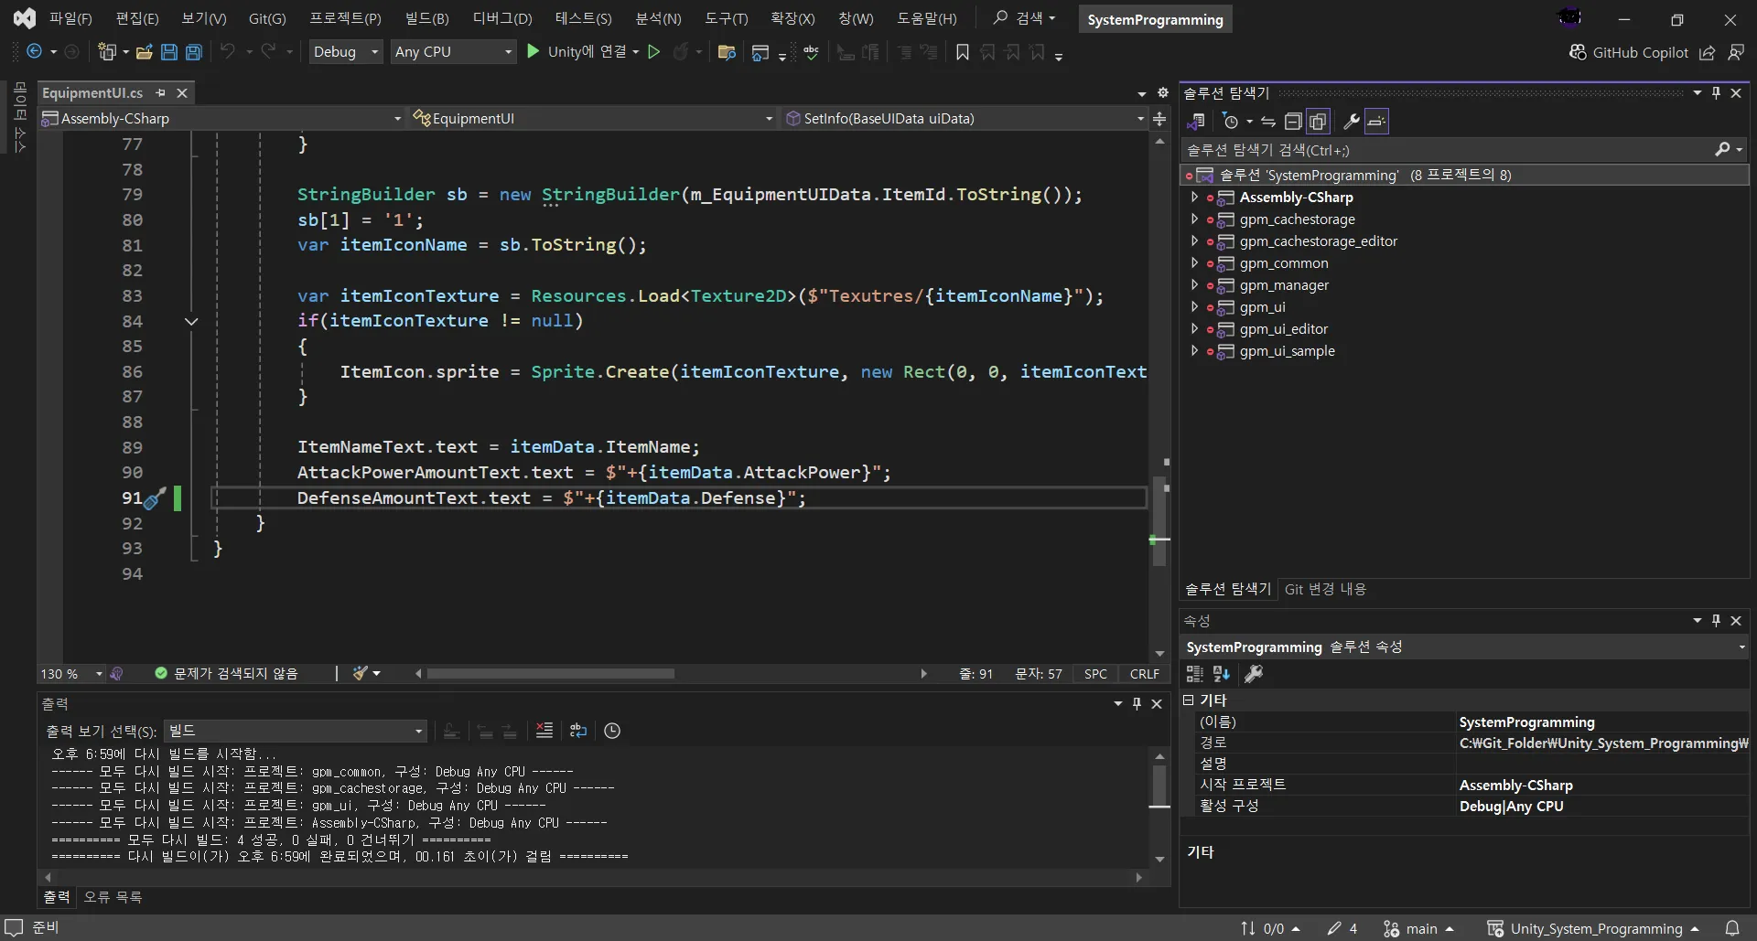Toggle timestamps clock icon in the Output panel
This screenshot has width=1757, height=941.
[612, 731]
